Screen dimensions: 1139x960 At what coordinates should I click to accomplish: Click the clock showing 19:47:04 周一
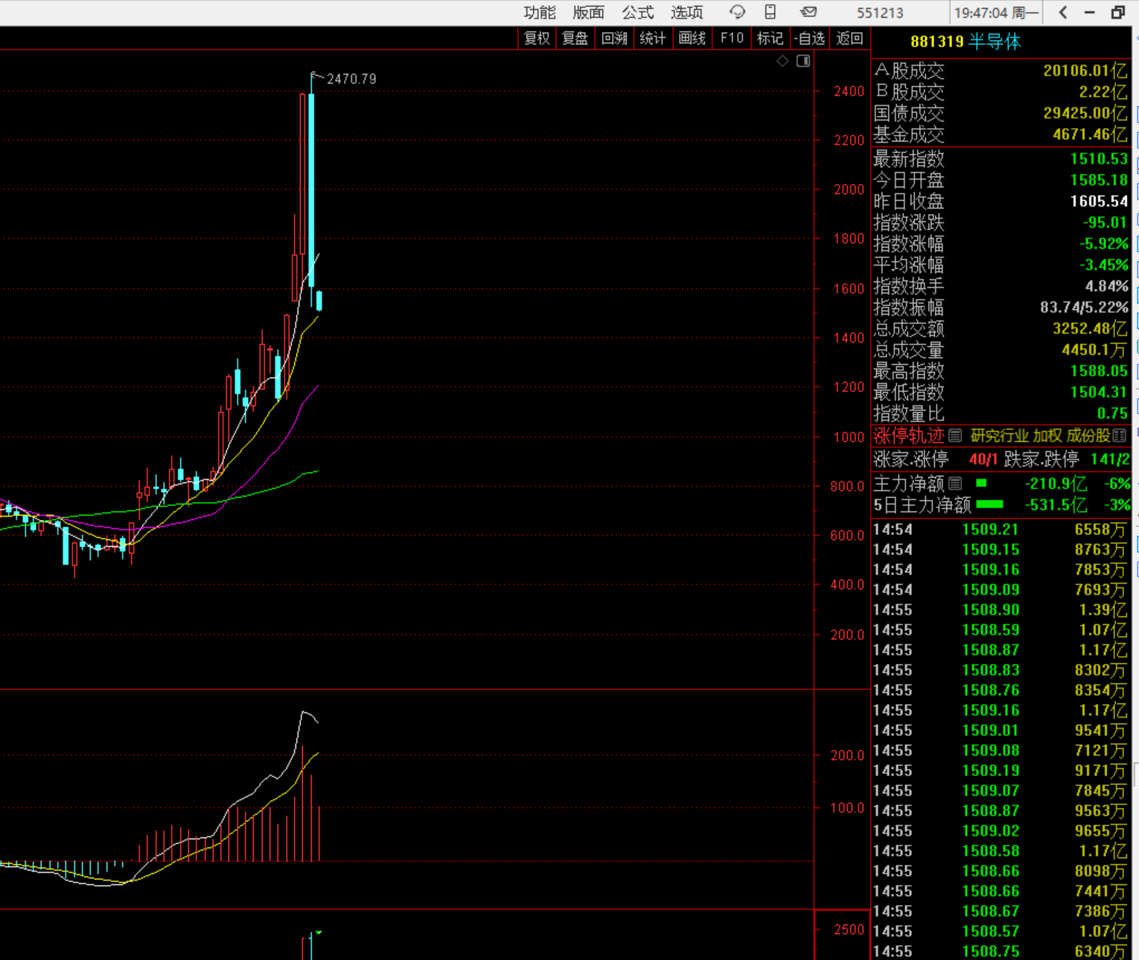996,13
